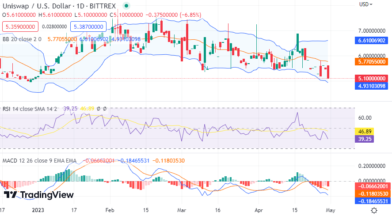Click the 6.61006902 upper band price label
Screen dimensions: 392x216
click(x=372, y=41)
